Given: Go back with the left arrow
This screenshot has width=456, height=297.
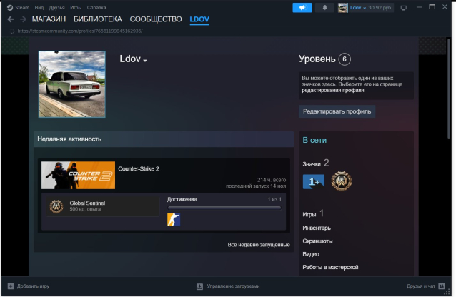Looking at the screenshot, I should click(11, 19).
